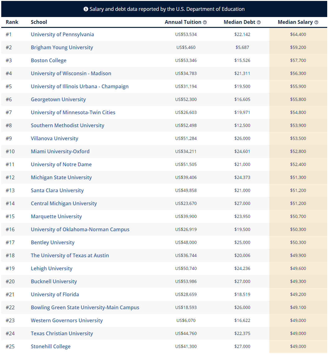Click median salary $57,700

[x=298, y=60]
